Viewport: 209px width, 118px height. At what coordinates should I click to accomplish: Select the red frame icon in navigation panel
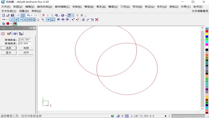click(x=3, y=34)
